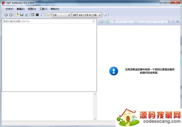
Task: Open the .NET 4.6 / C# 6 / VB dropdown
Action: (87, 15)
